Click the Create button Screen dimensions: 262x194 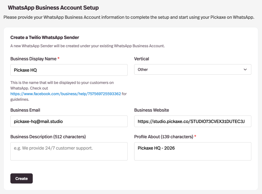point(21,178)
